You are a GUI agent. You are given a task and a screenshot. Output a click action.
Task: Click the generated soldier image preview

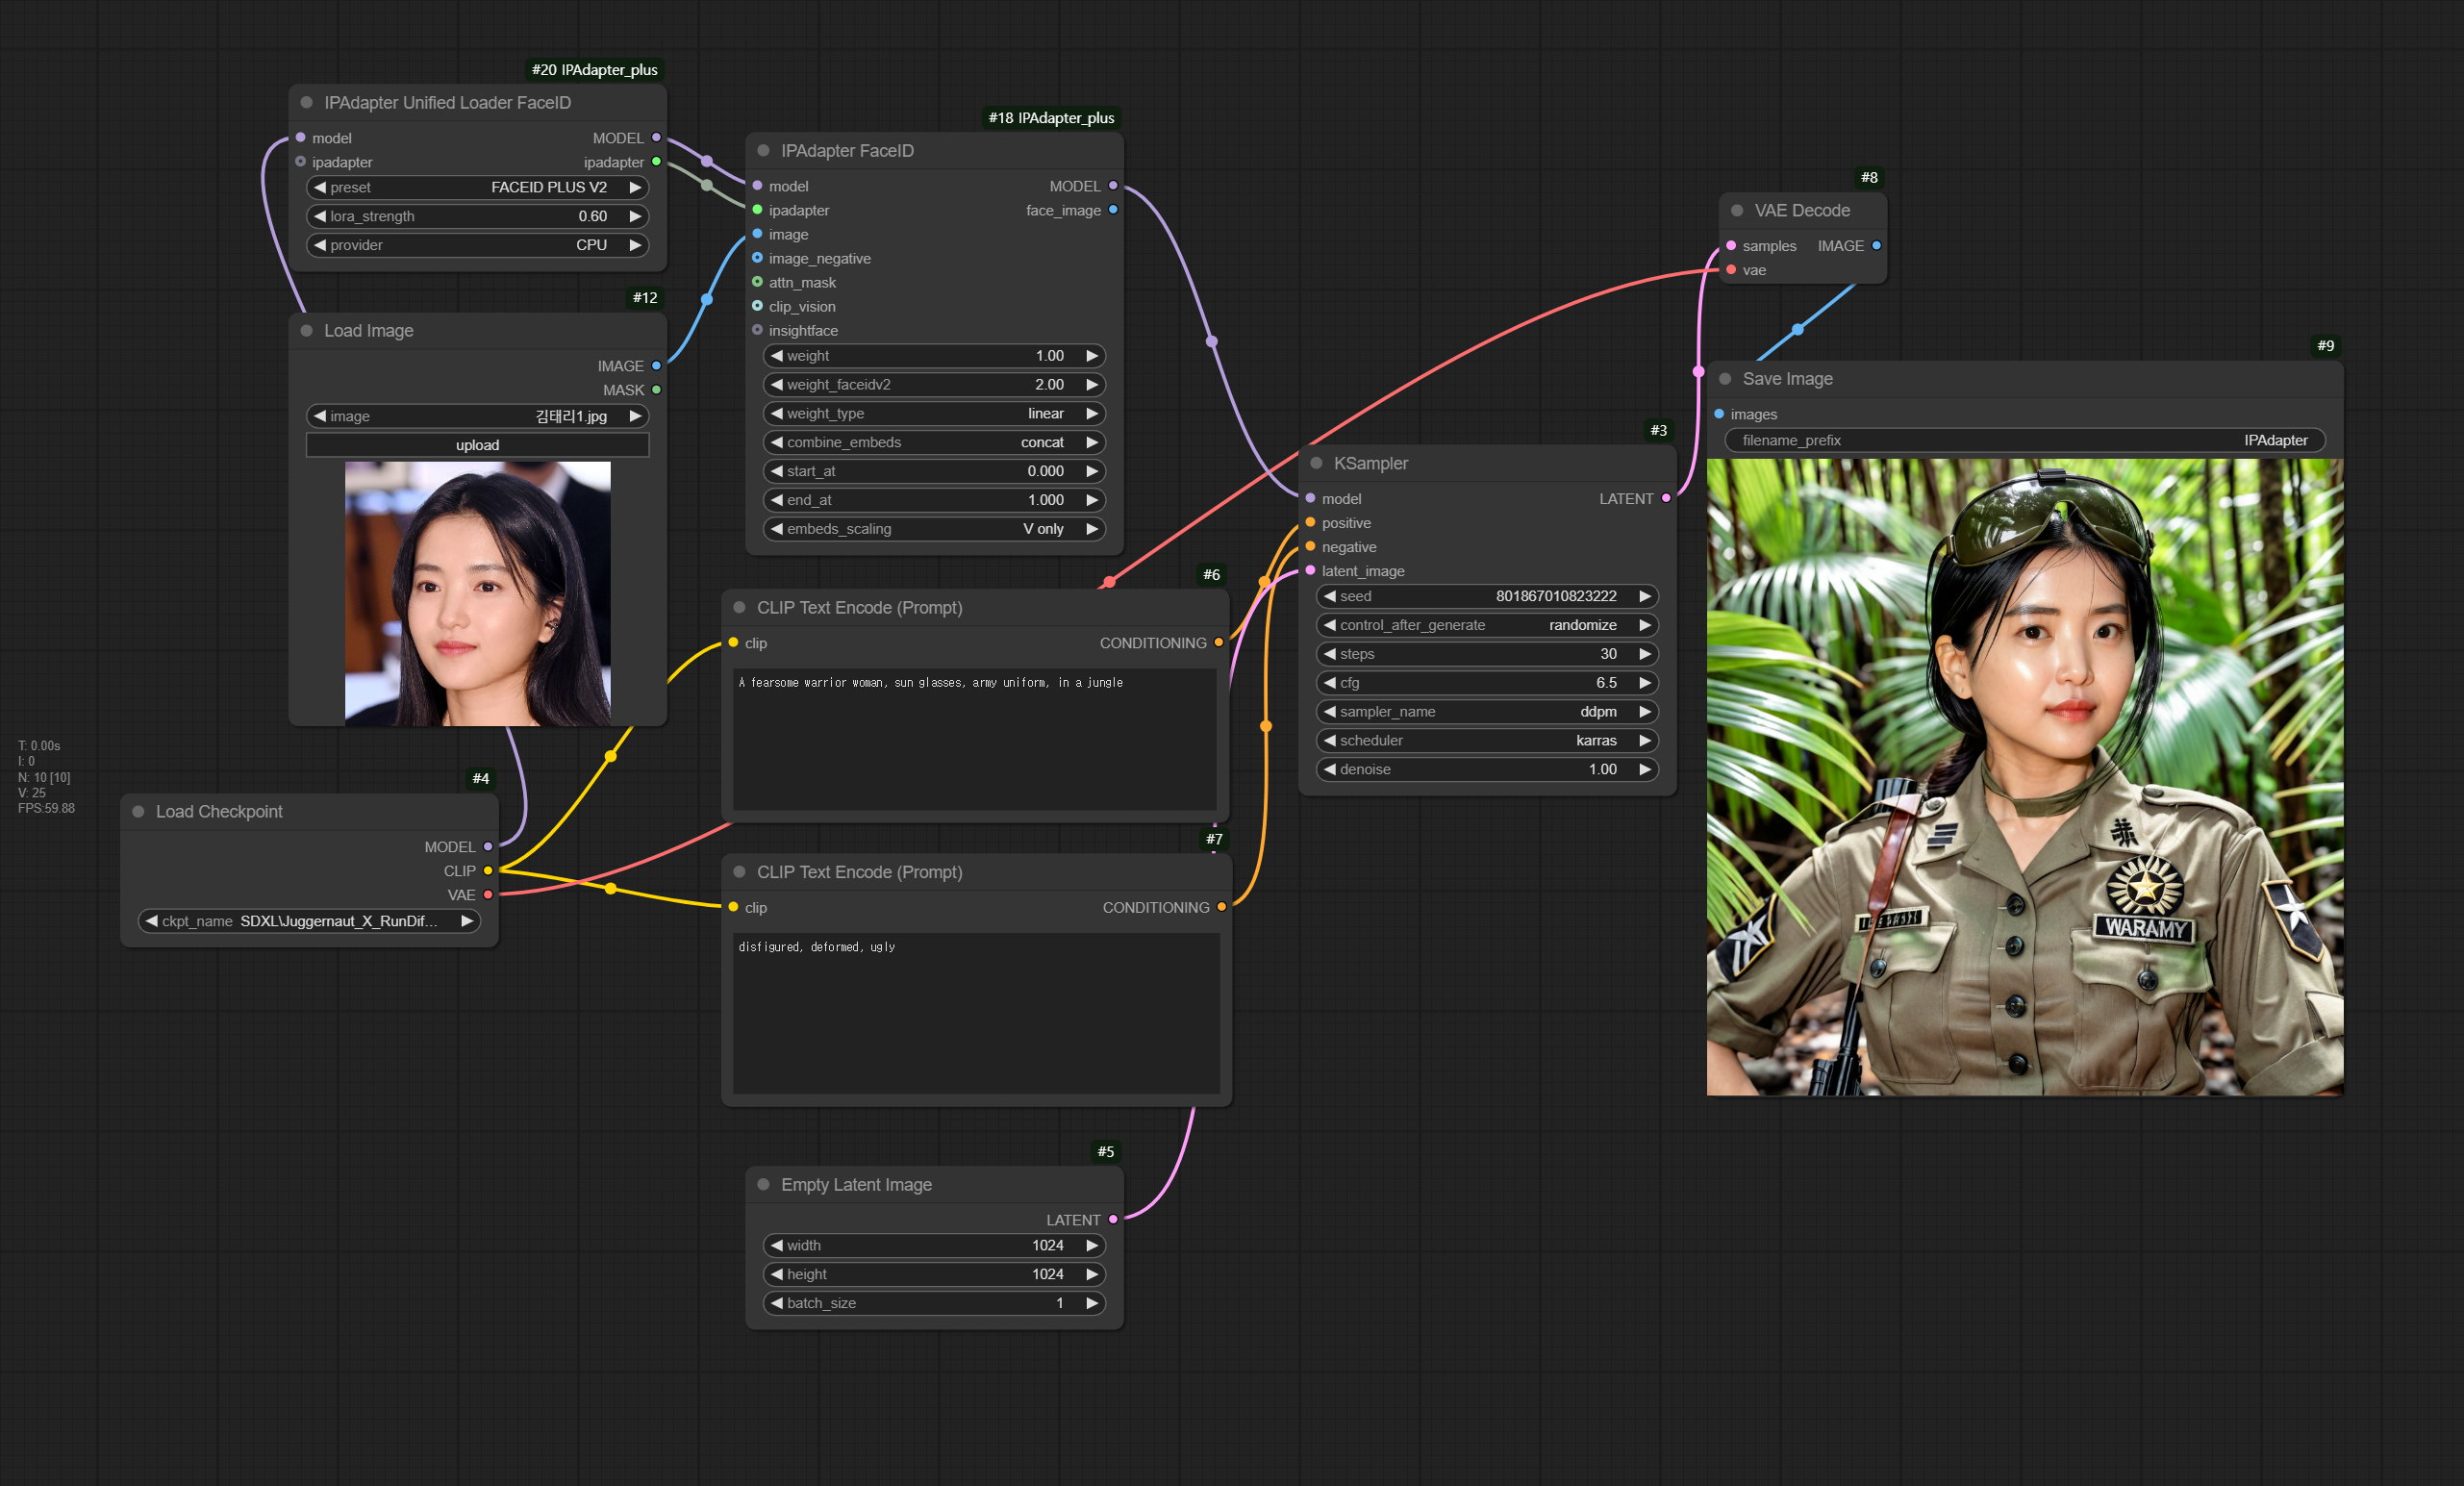pyautogui.click(x=2024, y=777)
